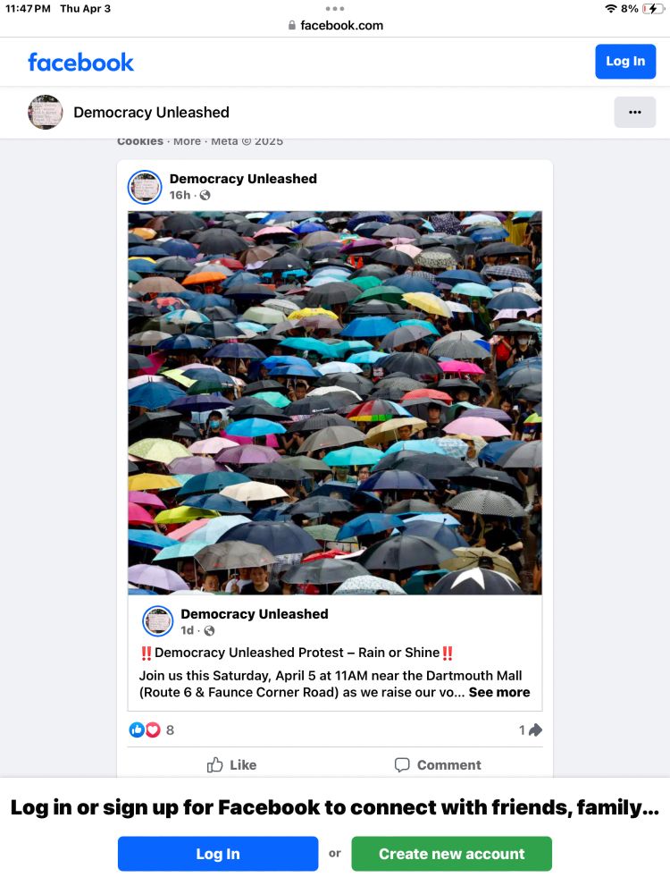The image size is (670, 894).
Task: Open the umbrella crowd photo
Action: [335, 402]
